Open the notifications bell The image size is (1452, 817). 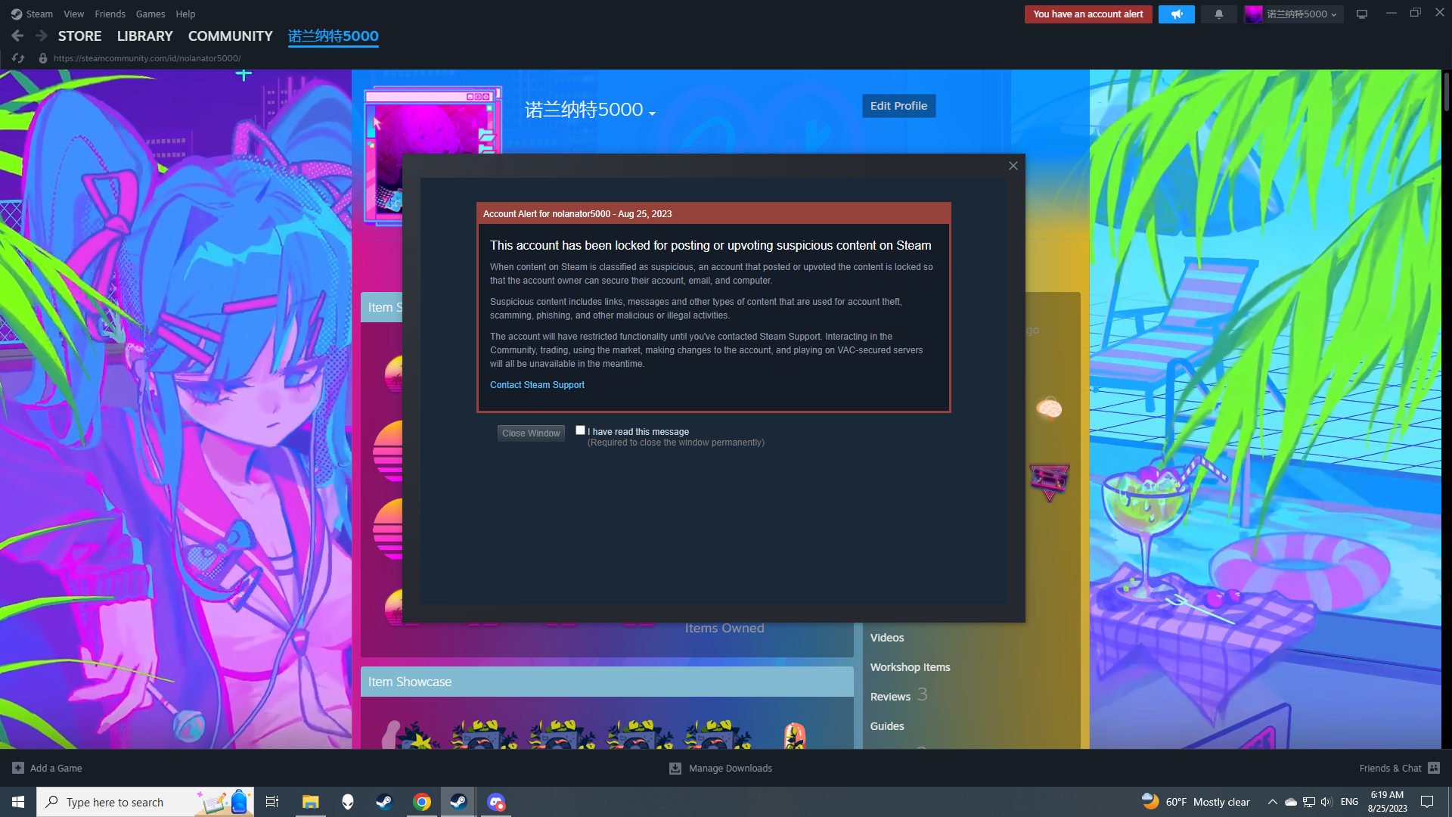click(x=1218, y=14)
